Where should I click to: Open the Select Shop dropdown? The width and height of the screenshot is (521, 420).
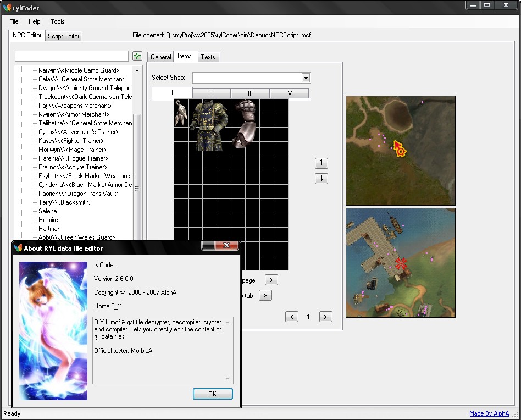306,78
